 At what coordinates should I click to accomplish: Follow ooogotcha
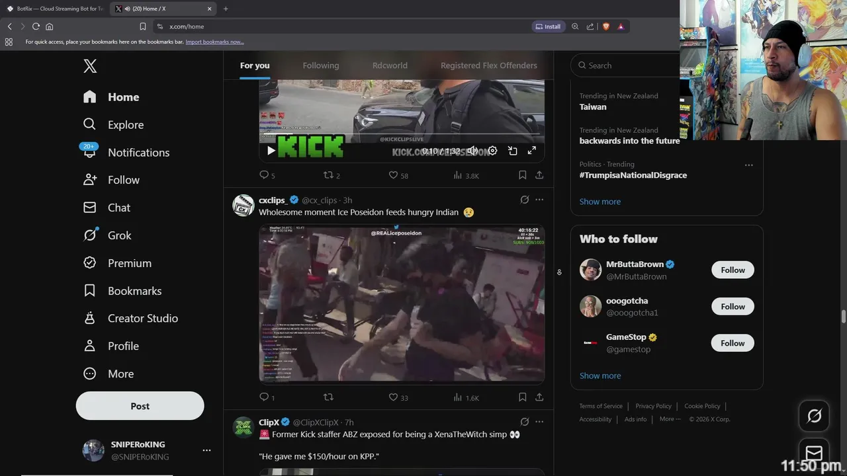click(x=733, y=307)
